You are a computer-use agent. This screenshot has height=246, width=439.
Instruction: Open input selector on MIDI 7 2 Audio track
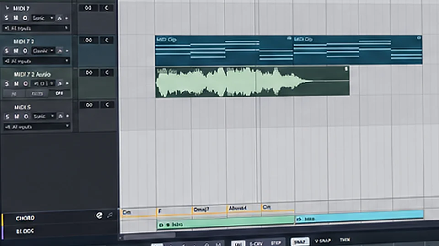pyautogui.click(x=43, y=83)
